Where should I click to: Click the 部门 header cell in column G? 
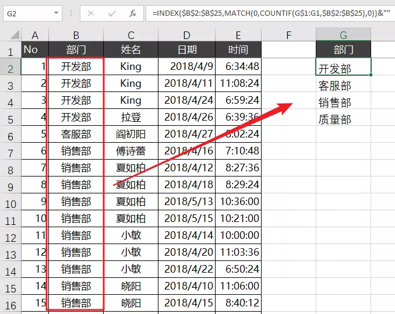(343, 50)
